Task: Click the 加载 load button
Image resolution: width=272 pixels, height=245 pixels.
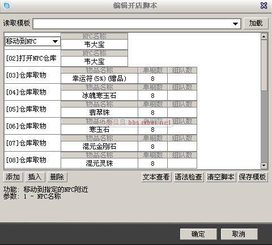Action: pyautogui.click(x=256, y=23)
